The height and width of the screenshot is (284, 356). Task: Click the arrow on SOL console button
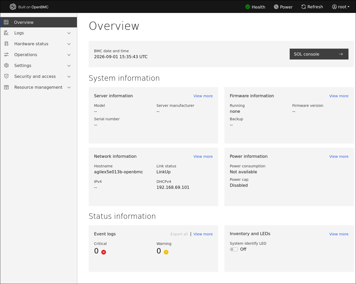click(341, 54)
